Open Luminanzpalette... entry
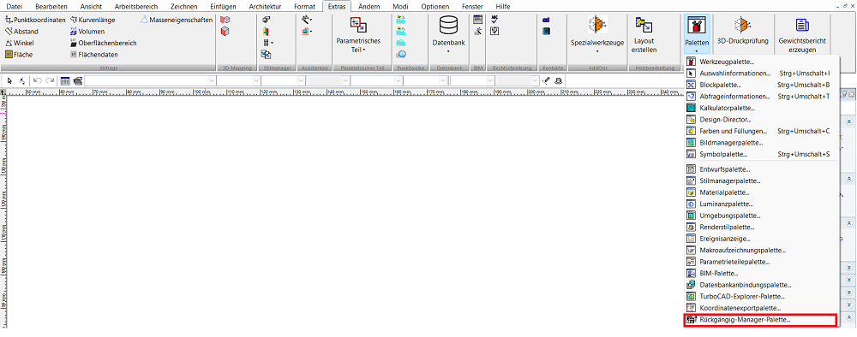857x337 pixels. point(760,204)
